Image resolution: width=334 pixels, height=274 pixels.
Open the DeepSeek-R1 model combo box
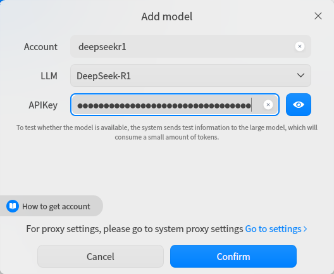click(x=190, y=75)
